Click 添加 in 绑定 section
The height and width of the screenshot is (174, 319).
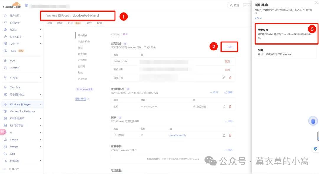coord(229,121)
